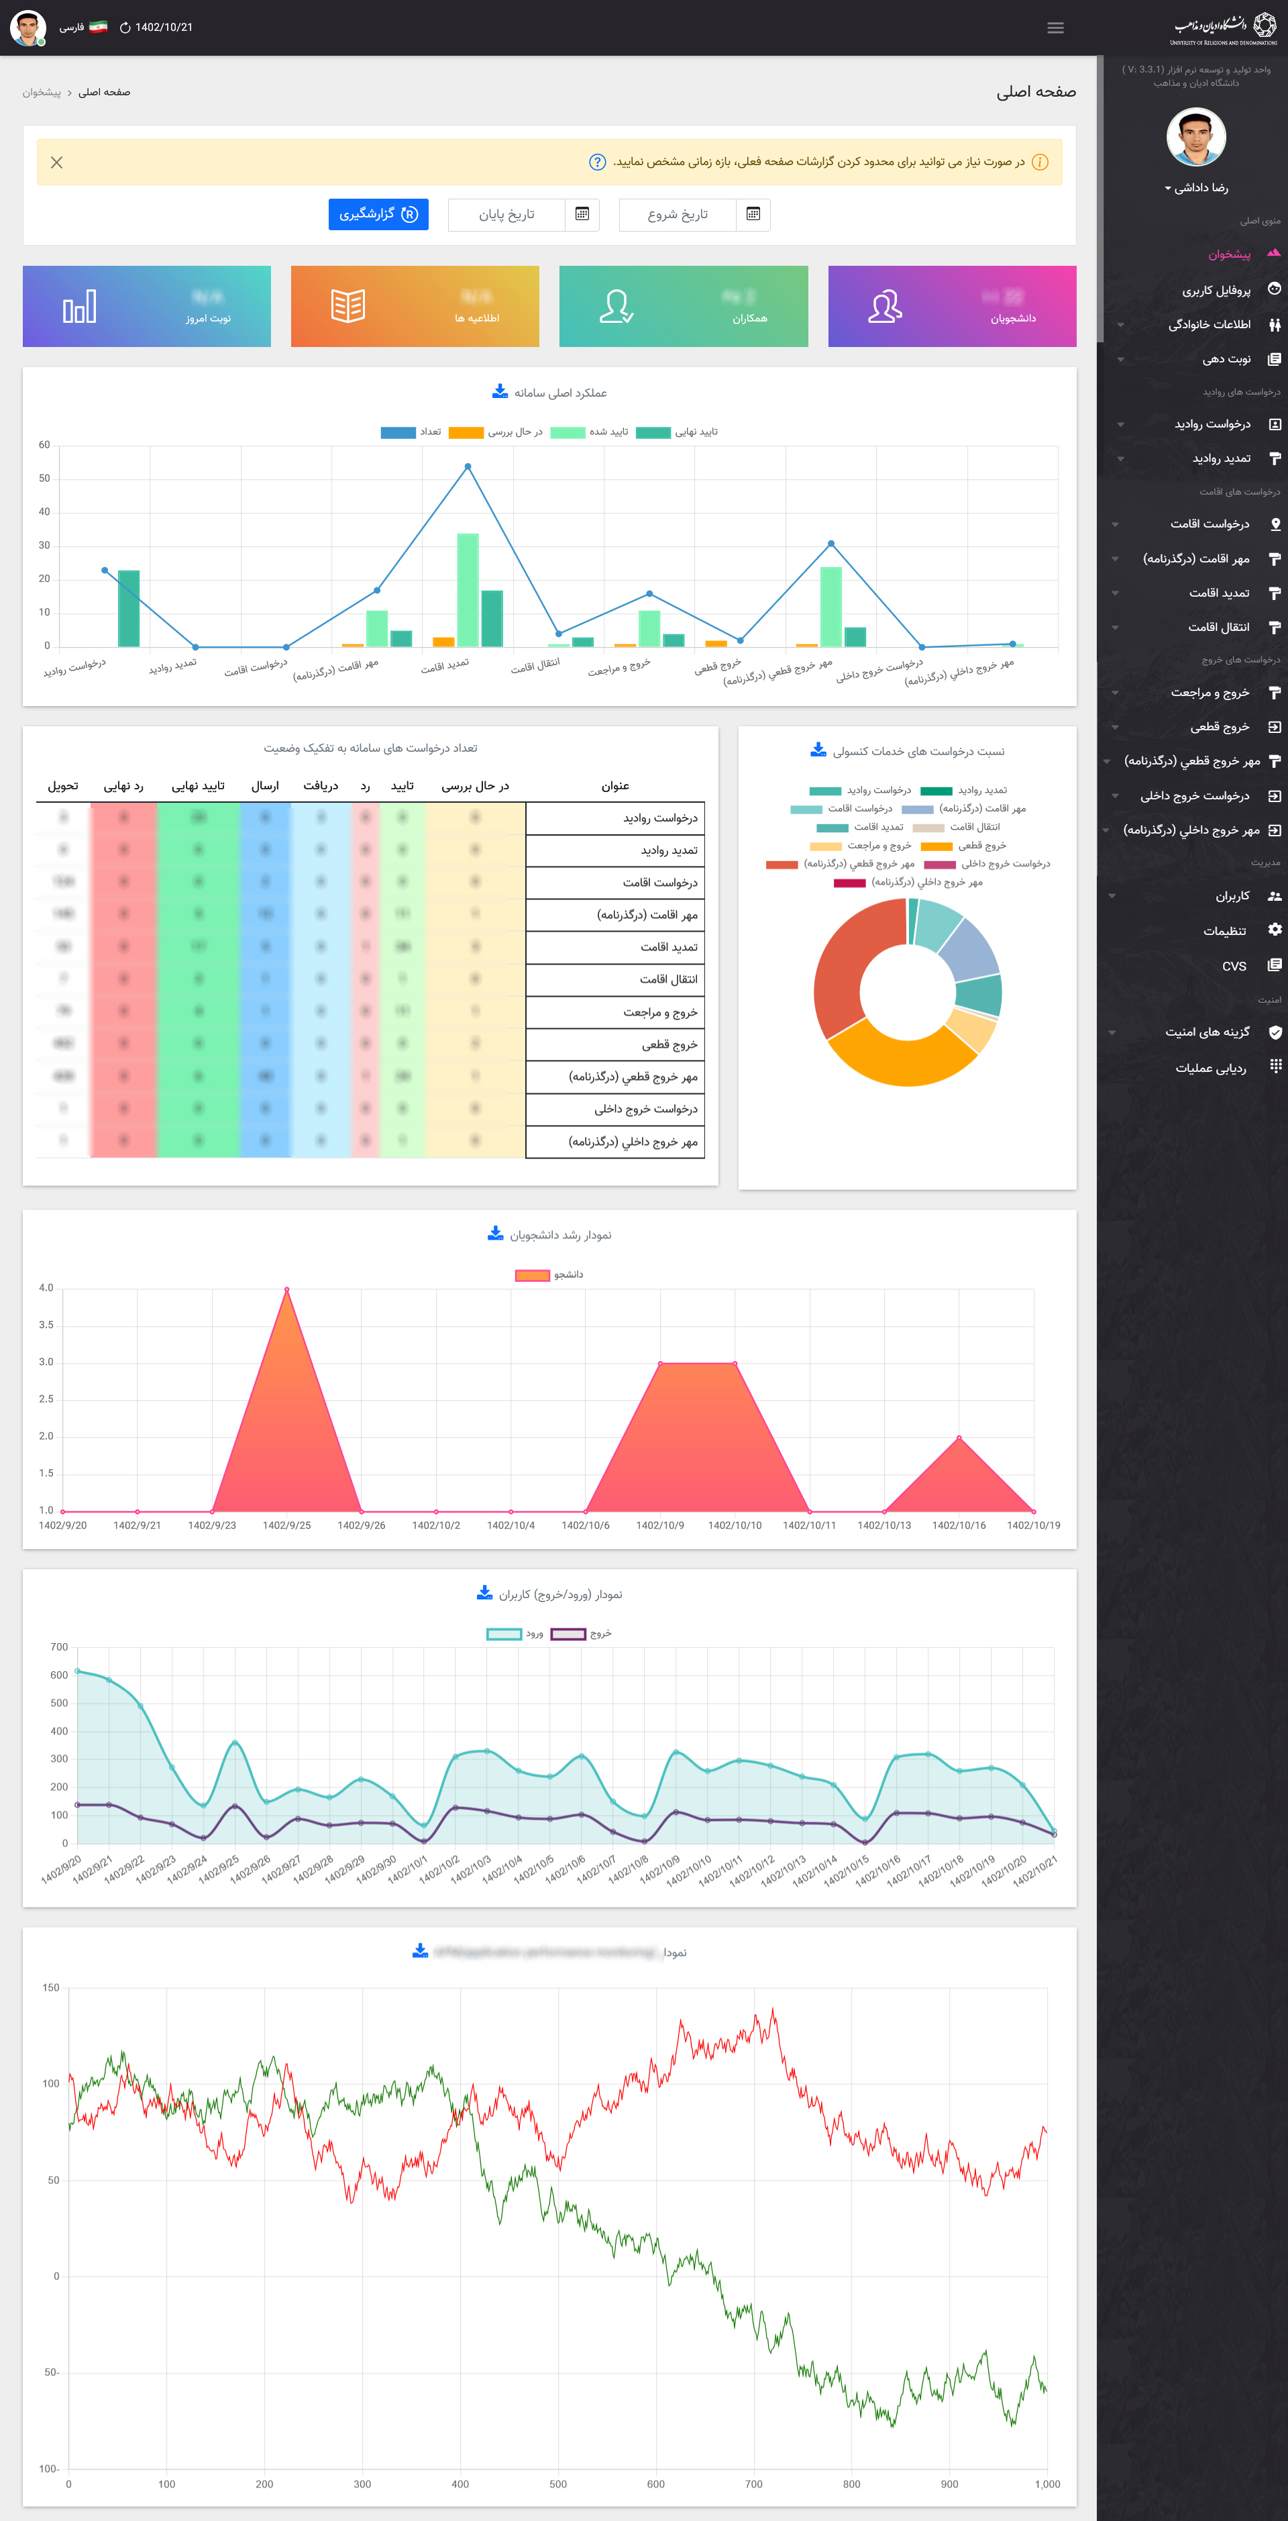The width and height of the screenshot is (1288, 2521).
Task: Toggle تعداد legend series in main chart
Action: 411,432
